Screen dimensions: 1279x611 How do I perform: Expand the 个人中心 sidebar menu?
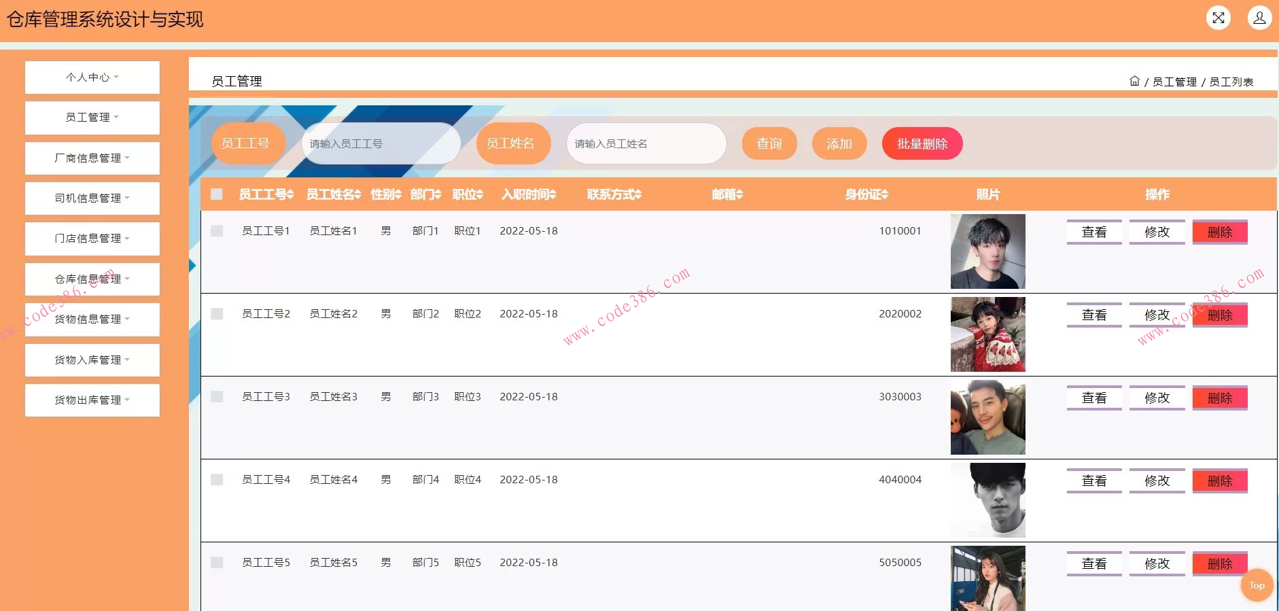coord(92,77)
